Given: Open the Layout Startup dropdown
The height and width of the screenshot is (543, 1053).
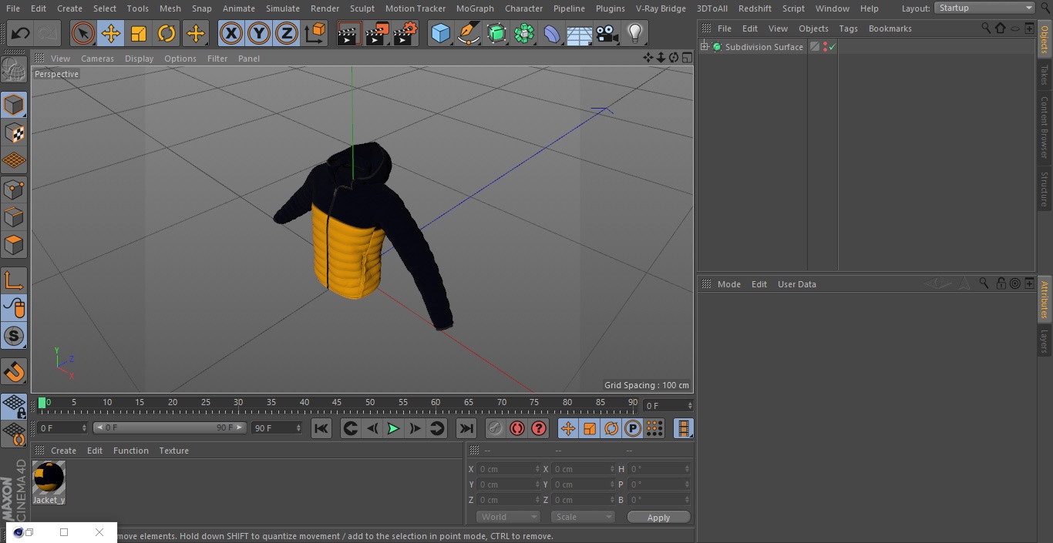Looking at the screenshot, I should pos(985,8).
